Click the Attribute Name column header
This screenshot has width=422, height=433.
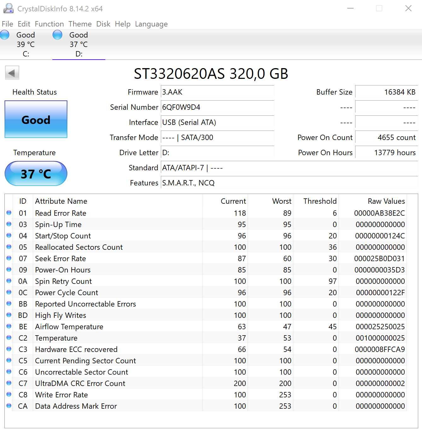118,201
